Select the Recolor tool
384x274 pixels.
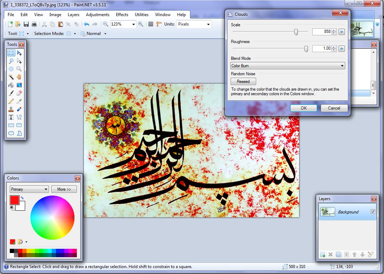(19, 109)
